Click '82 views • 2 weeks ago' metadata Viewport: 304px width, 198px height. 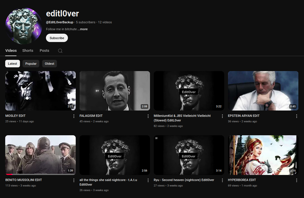[168, 126]
